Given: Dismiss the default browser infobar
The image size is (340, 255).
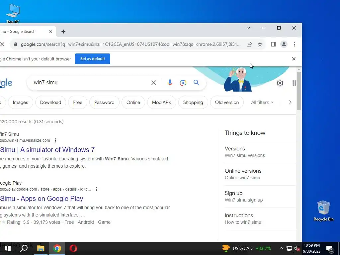Looking at the screenshot, I should (x=294, y=59).
